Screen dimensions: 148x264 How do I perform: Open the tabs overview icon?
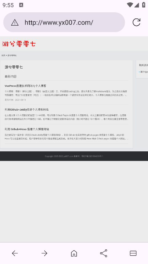[133, 253]
